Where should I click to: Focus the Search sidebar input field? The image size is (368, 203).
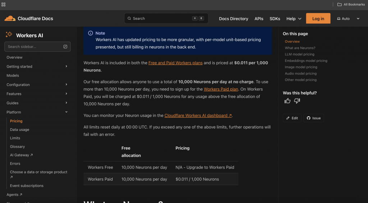[x=34, y=47]
